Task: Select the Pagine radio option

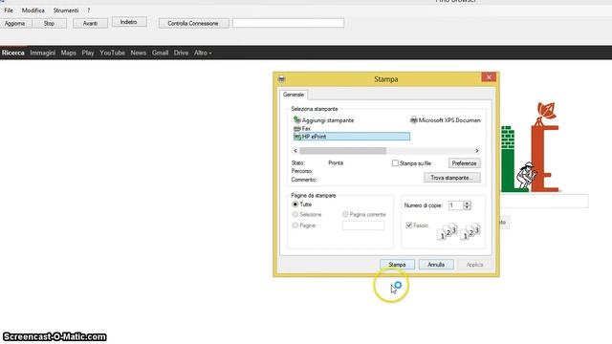Action: coord(295,226)
